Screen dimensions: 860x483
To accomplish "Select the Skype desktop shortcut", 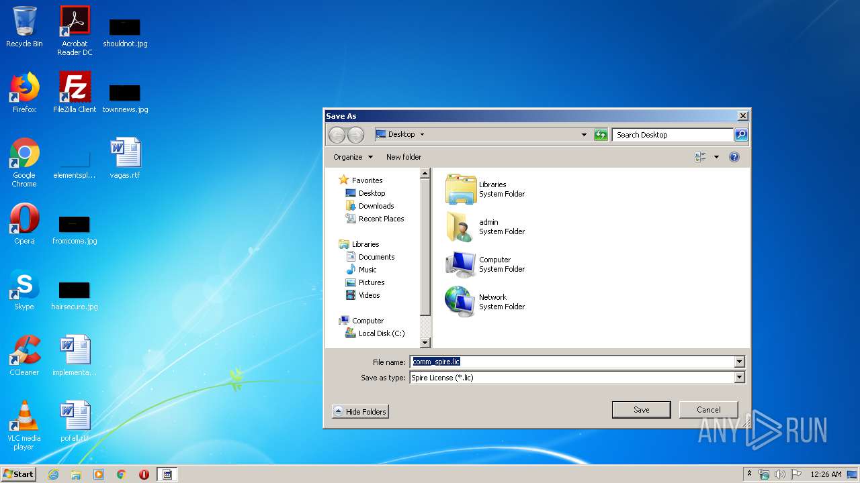I will [x=24, y=290].
